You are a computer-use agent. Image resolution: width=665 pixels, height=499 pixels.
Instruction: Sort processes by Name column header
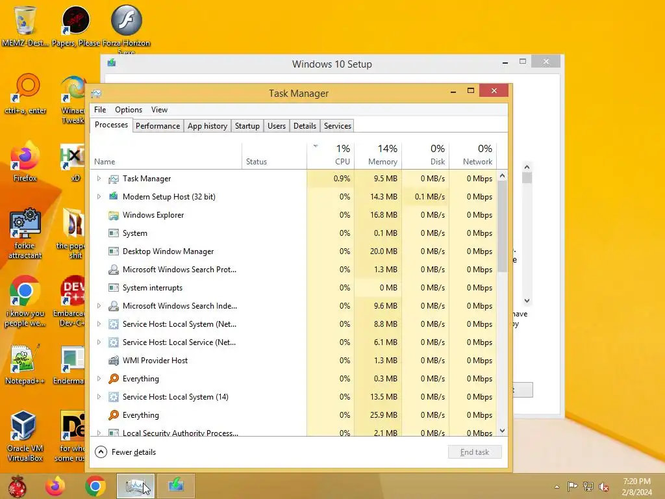166,155
